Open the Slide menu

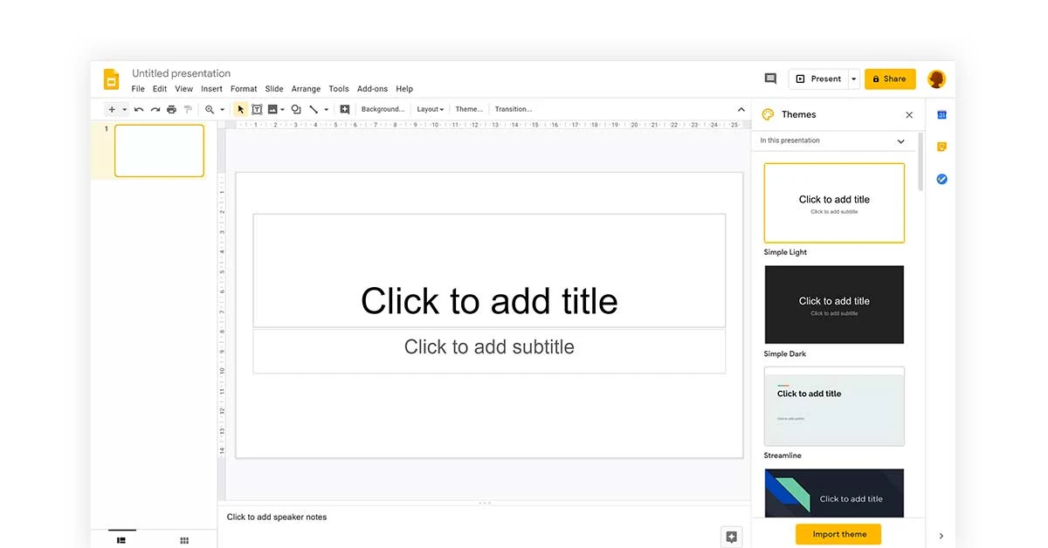(273, 88)
